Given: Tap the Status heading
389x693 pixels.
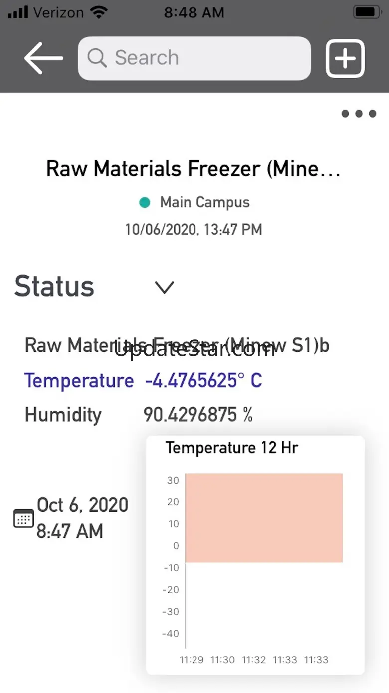Looking at the screenshot, I should 54,286.
